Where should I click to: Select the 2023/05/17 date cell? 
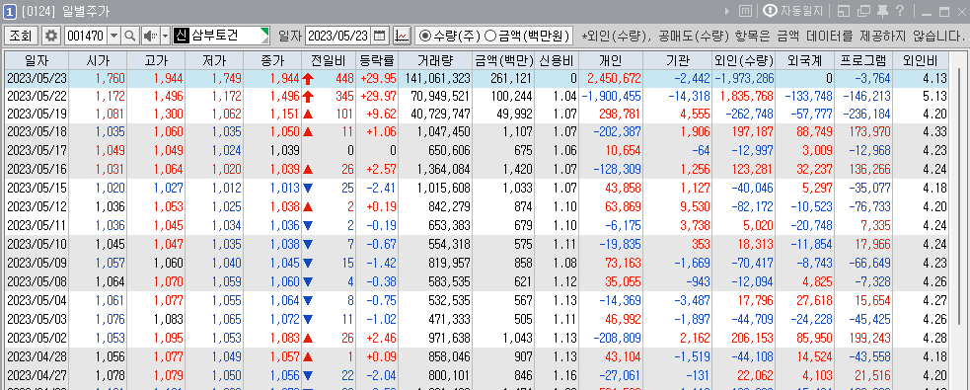pos(37,151)
